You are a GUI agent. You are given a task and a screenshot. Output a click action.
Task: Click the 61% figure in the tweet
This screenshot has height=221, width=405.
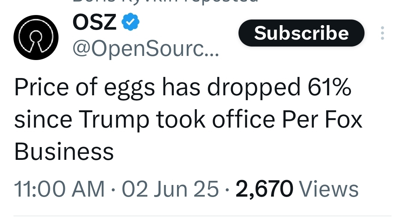(x=329, y=87)
